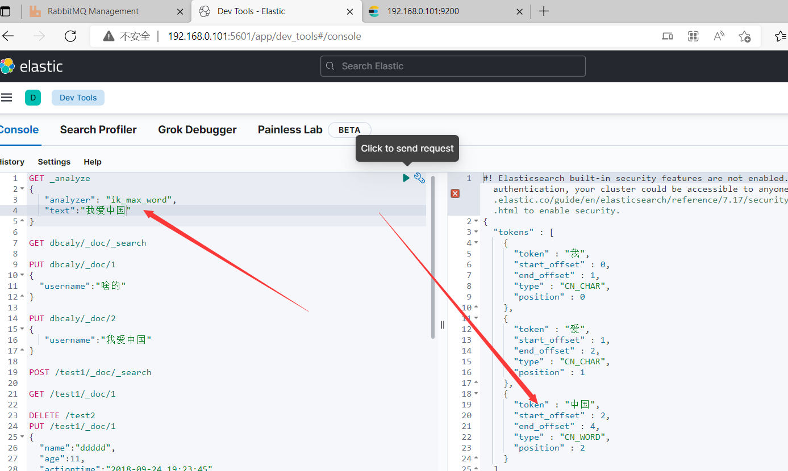Click the fold arrow at output line 24

(476, 459)
